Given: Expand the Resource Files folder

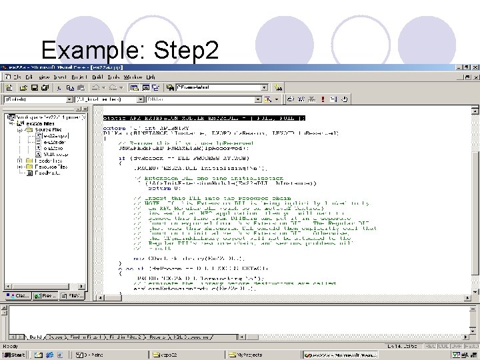Looking at the screenshot, I should click(20, 167).
